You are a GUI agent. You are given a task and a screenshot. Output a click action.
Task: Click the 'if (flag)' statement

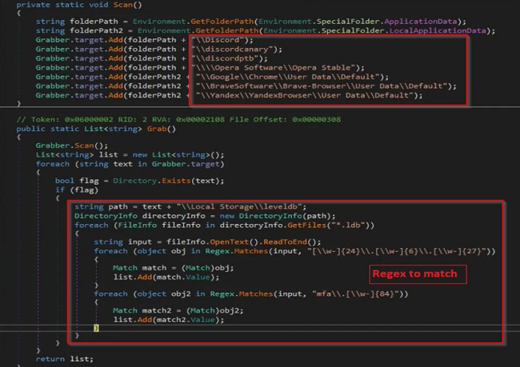77,190
